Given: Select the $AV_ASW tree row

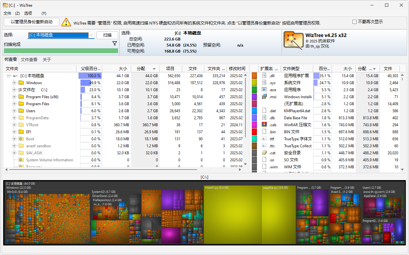Looking at the screenshot, I should (x=125, y=153).
